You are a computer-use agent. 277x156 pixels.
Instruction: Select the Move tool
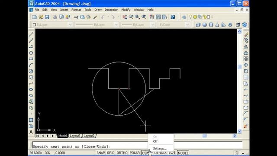246,65
